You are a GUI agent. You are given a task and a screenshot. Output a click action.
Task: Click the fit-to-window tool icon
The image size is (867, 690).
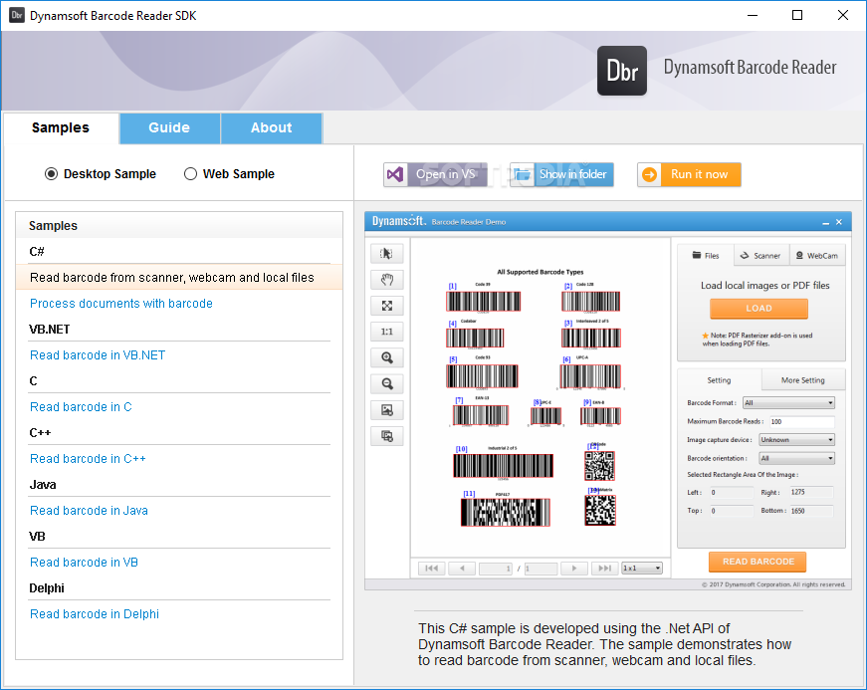point(386,306)
